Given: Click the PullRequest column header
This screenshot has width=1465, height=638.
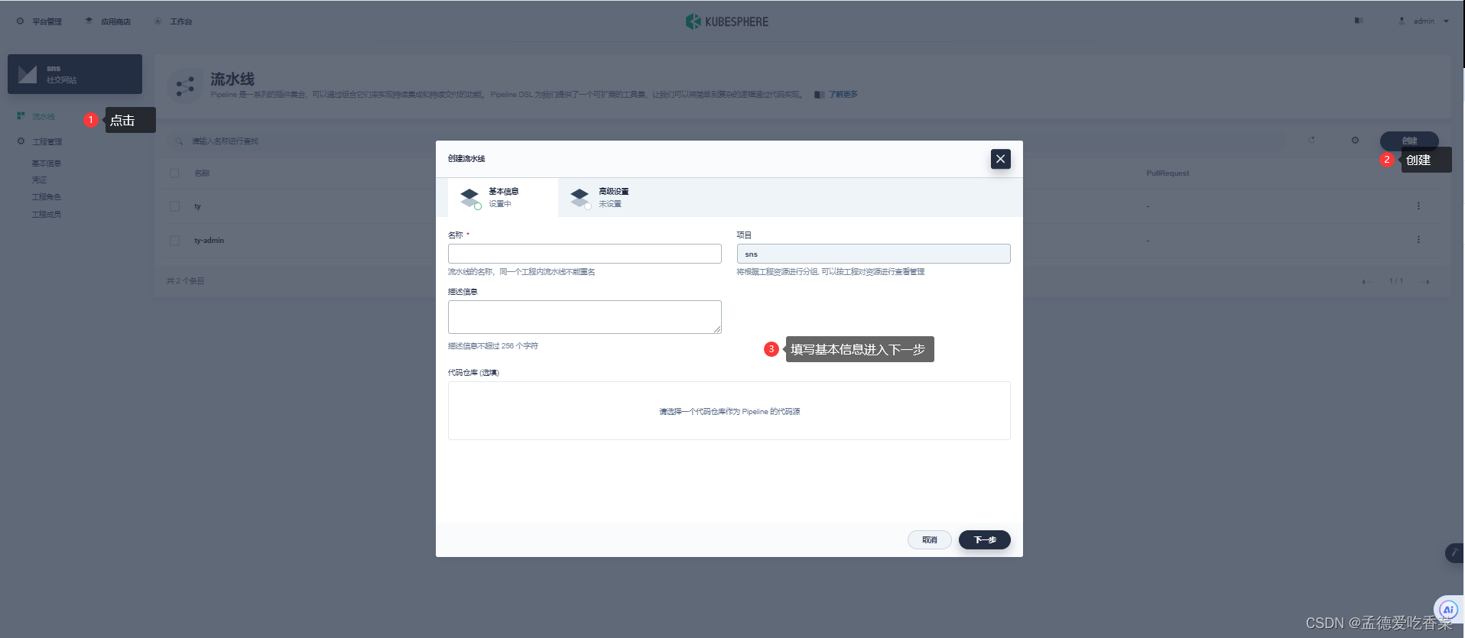Looking at the screenshot, I should pyautogui.click(x=1168, y=173).
